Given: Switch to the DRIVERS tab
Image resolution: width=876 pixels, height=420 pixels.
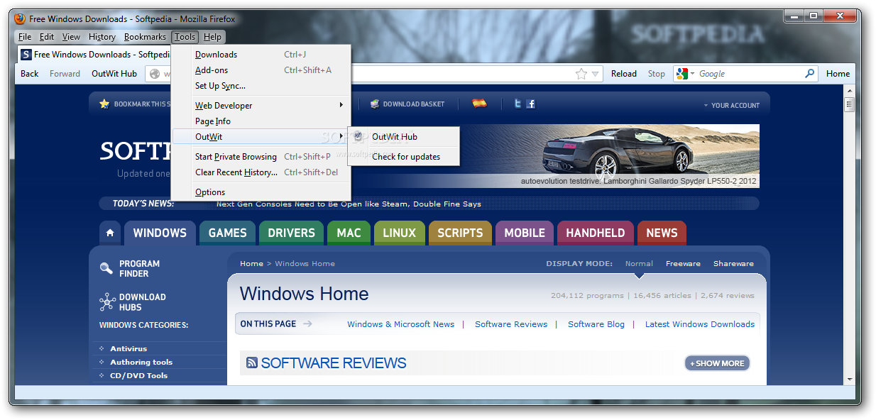Looking at the screenshot, I should [x=291, y=233].
